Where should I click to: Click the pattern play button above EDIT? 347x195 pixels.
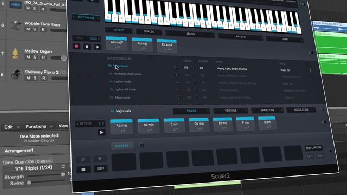pos(100,158)
